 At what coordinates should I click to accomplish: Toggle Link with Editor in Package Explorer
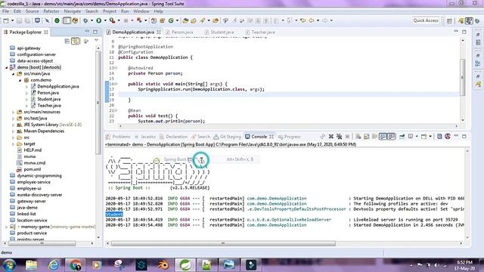coord(76,41)
